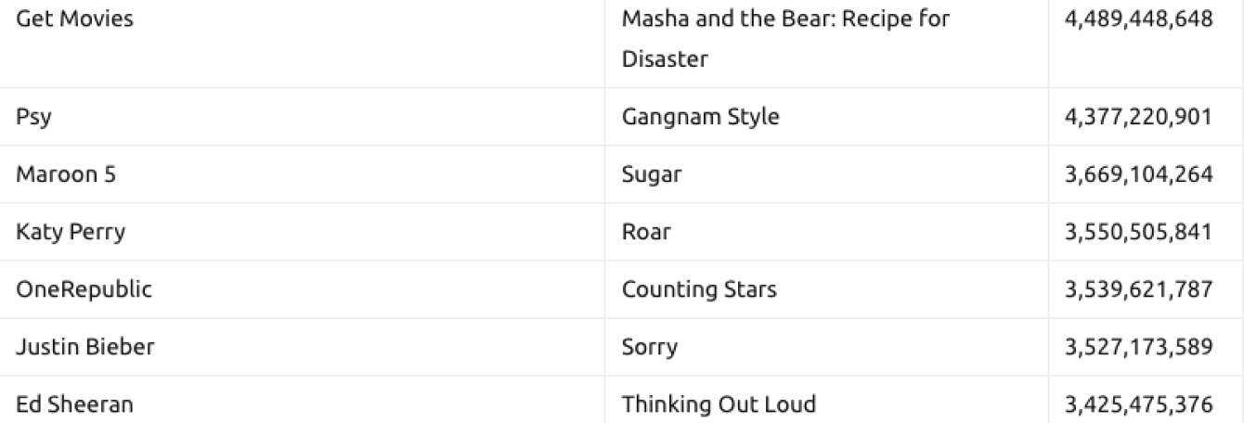Select the 3,550,505,841 views value

tap(1142, 232)
